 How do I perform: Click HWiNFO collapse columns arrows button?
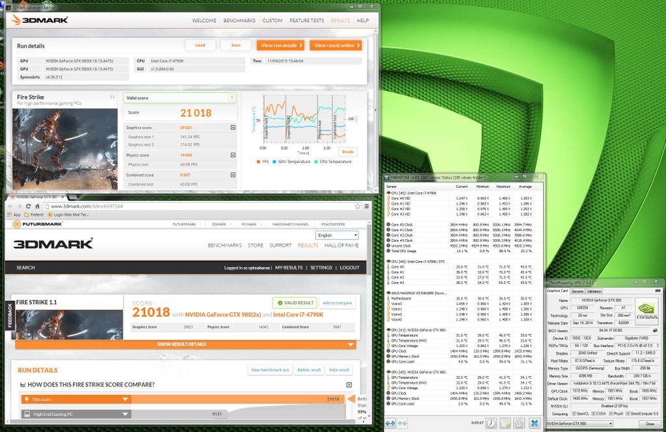coord(403,423)
